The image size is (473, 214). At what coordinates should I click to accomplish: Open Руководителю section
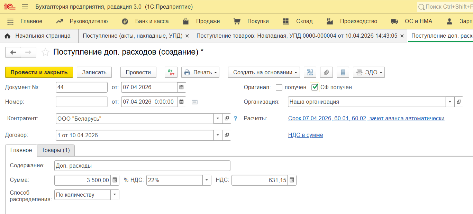pos(89,21)
